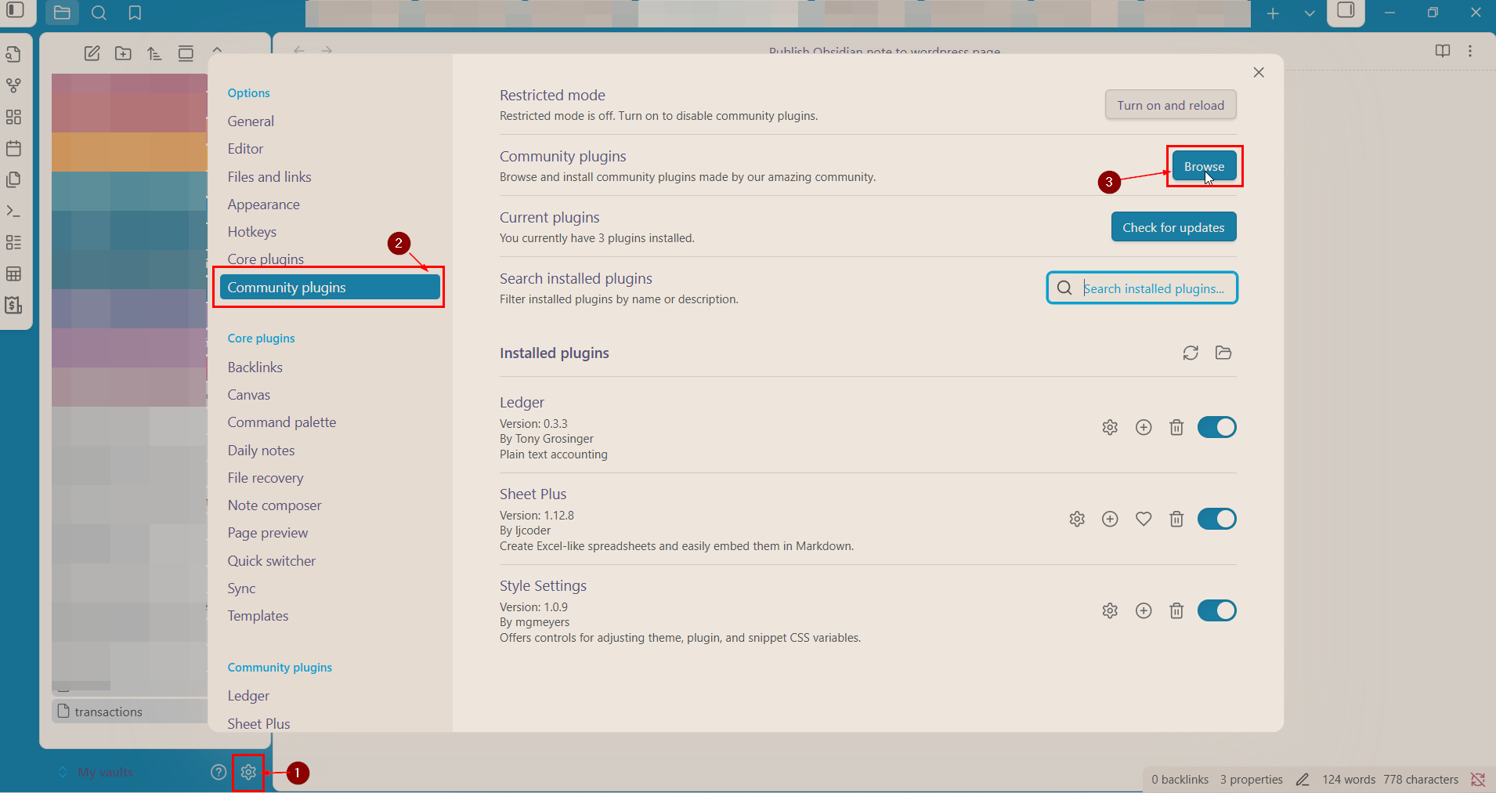Screen dimensions: 1496x793
Task: Open the graph view from the ribbon
Action: tap(14, 85)
